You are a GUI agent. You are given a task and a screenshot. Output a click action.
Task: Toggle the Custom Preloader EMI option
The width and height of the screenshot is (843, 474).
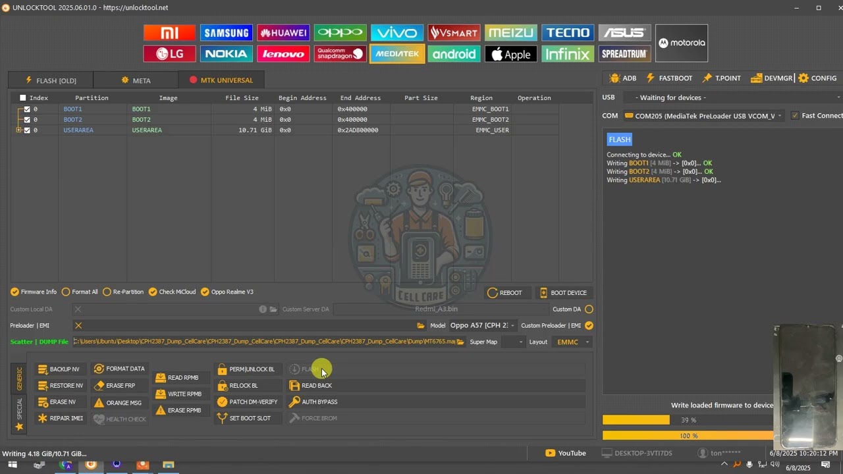[x=589, y=325]
